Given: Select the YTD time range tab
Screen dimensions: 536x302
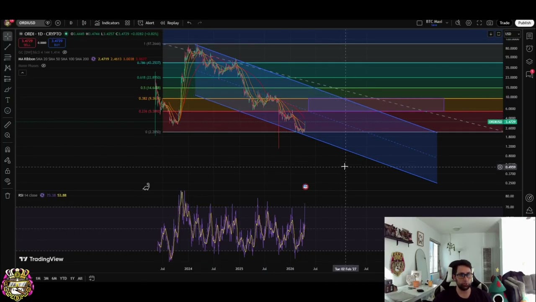Looking at the screenshot, I should pyautogui.click(x=63, y=279).
